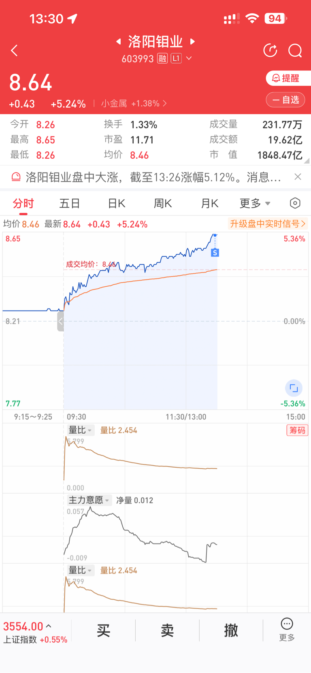Viewport: 311px width, 673px height.
Task: Refresh quote with circular arrow icon
Action: point(270,51)
